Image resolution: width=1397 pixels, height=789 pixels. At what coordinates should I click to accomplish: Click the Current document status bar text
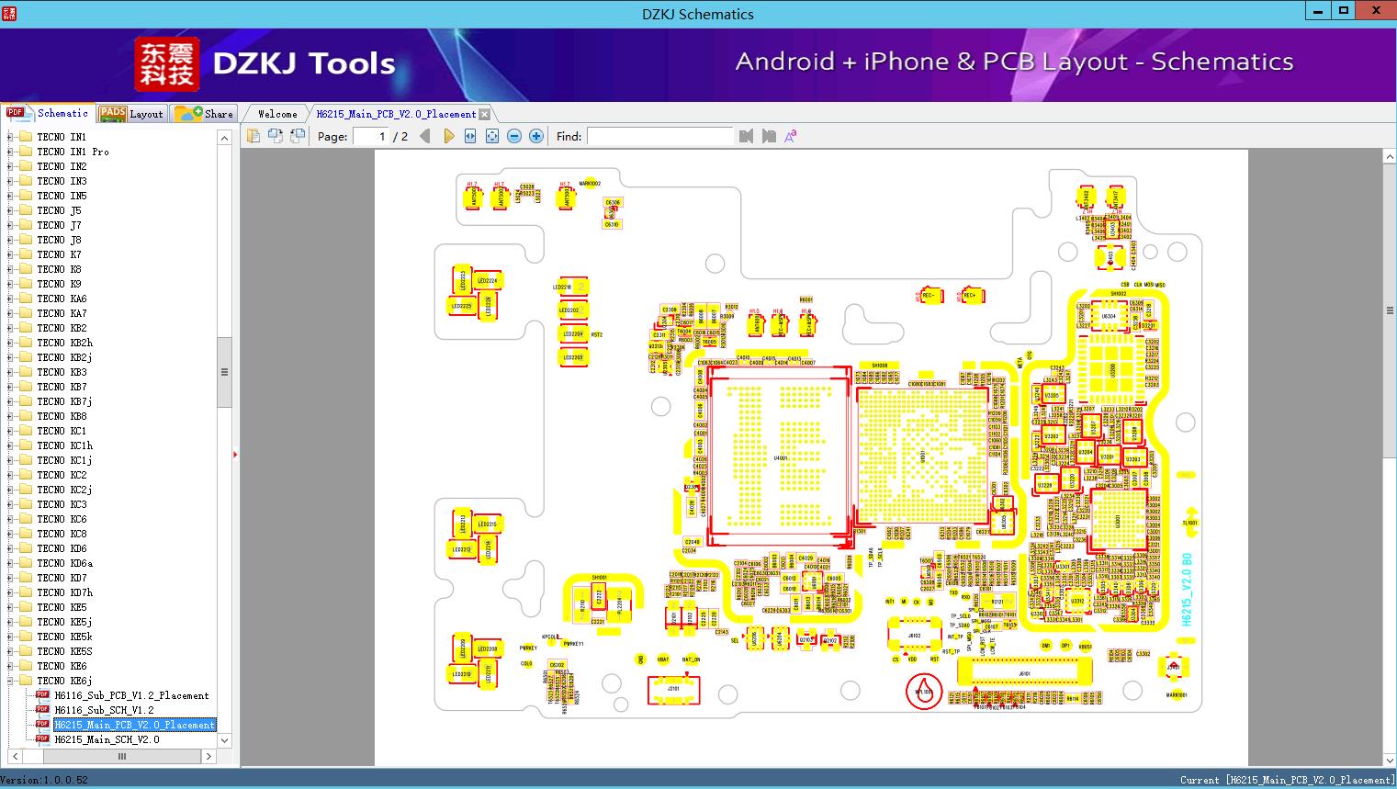pos(1288,780)
